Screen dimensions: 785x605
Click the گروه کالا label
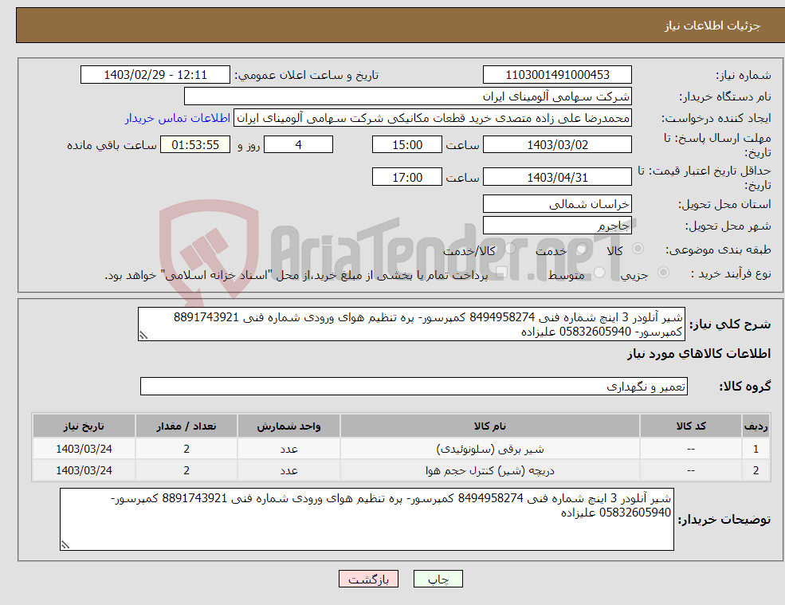tap(745, 386)
